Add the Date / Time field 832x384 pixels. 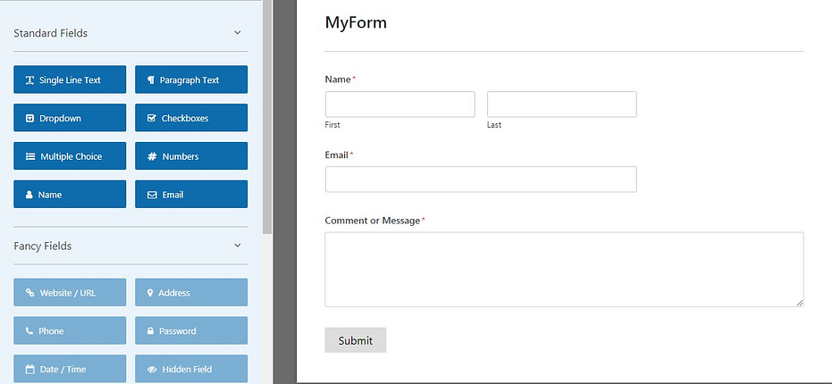[x=70, y=369]
